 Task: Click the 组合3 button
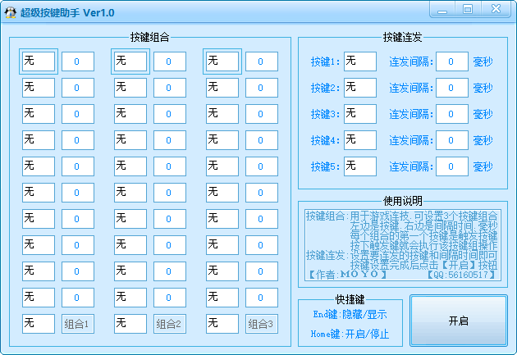262,324
